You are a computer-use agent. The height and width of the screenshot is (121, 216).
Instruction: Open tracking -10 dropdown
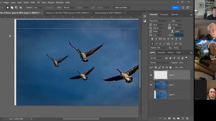point(177,28)
